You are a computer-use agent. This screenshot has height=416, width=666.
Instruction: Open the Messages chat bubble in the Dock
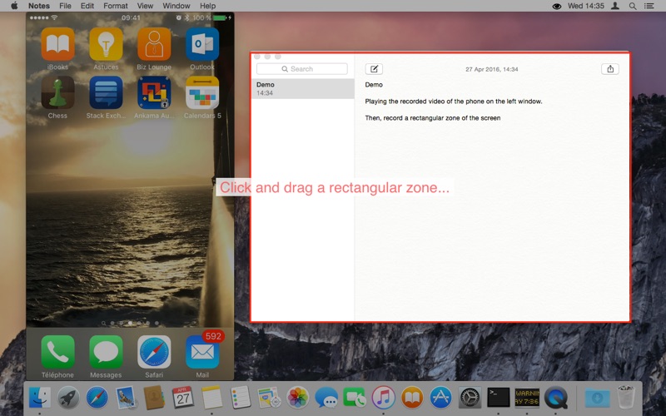coord(326,398)
